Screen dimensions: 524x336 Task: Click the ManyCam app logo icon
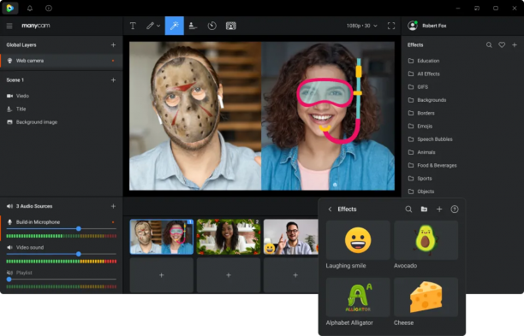point(10,8)
